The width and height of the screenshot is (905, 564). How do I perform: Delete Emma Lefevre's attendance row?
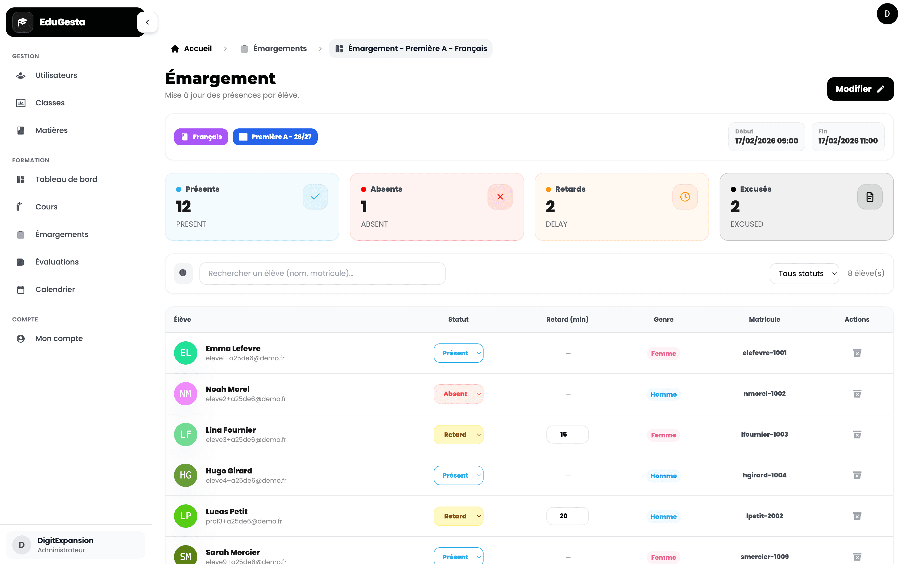tap(857, 353)
